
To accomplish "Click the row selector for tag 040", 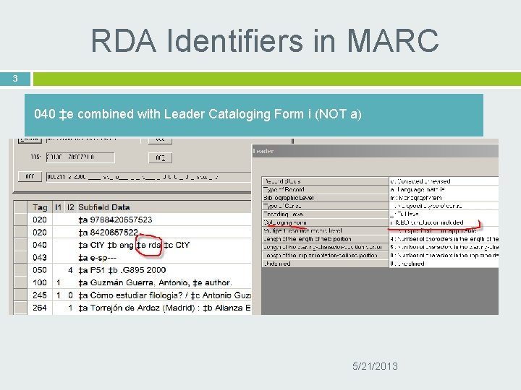I will tap(20, 245).
